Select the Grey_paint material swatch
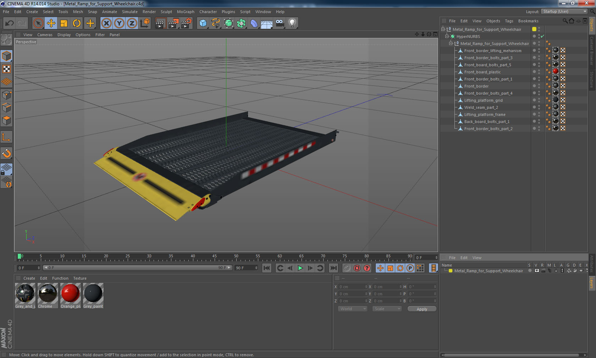Viewport: 596px width, 358px height. point(93,296)
